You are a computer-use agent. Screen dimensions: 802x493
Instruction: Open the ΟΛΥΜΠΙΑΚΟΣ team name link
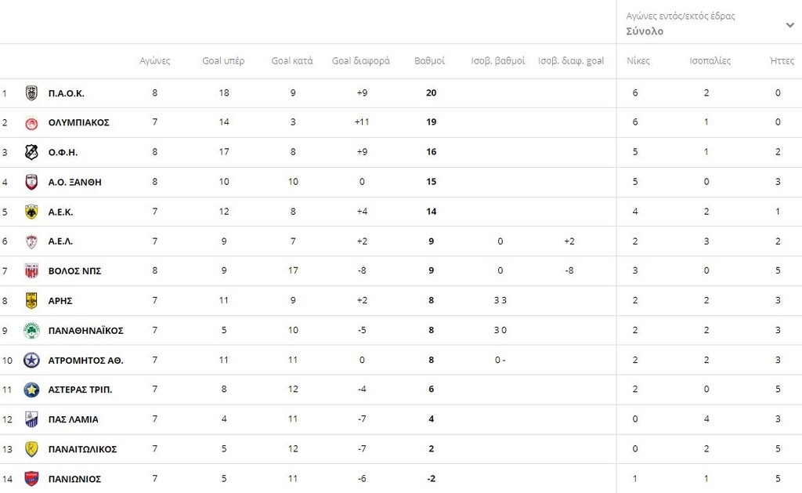(78, 123)
